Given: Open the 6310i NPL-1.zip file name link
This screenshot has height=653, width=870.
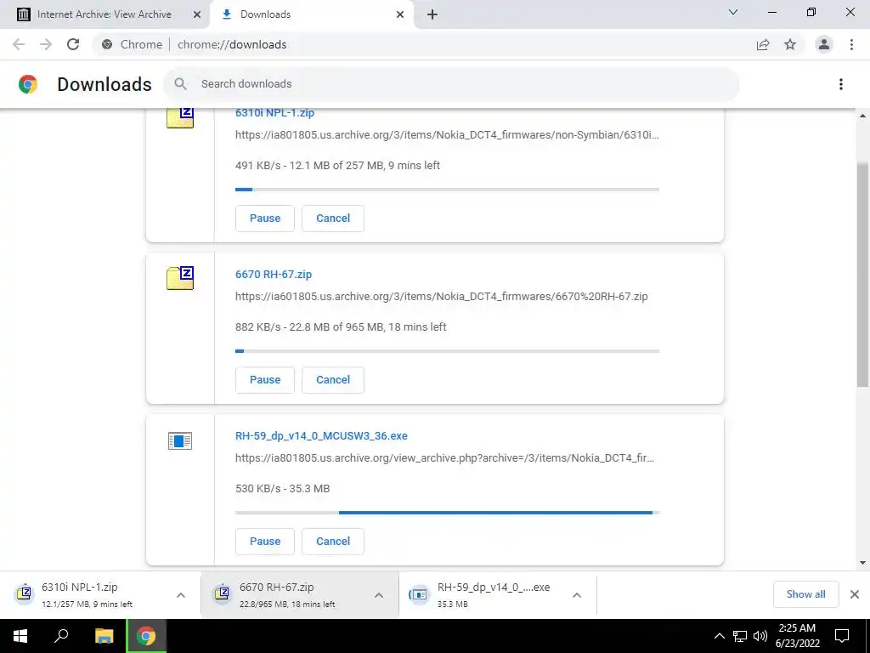Looking at the screenshot, I should (274, 113).
